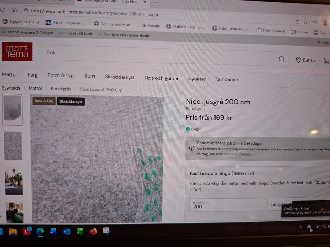Open Google bookmark
The image size is (330, 247).
click(151, 26)
